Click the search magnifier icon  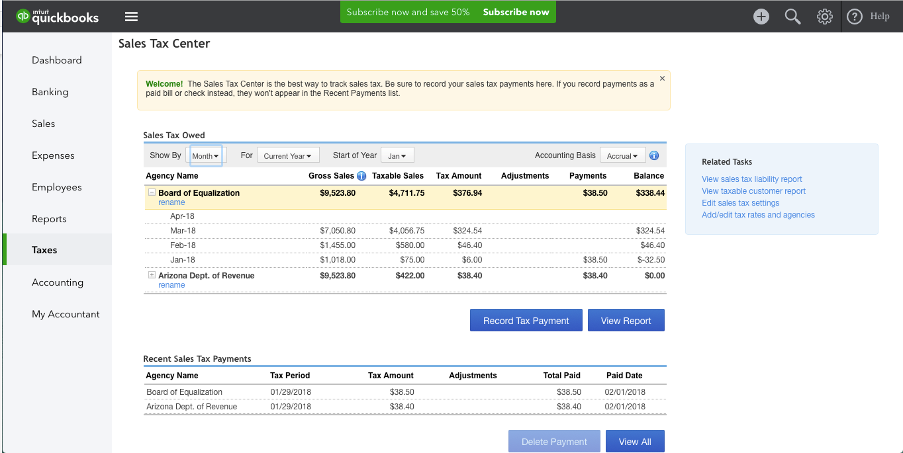tap(792, 17)
